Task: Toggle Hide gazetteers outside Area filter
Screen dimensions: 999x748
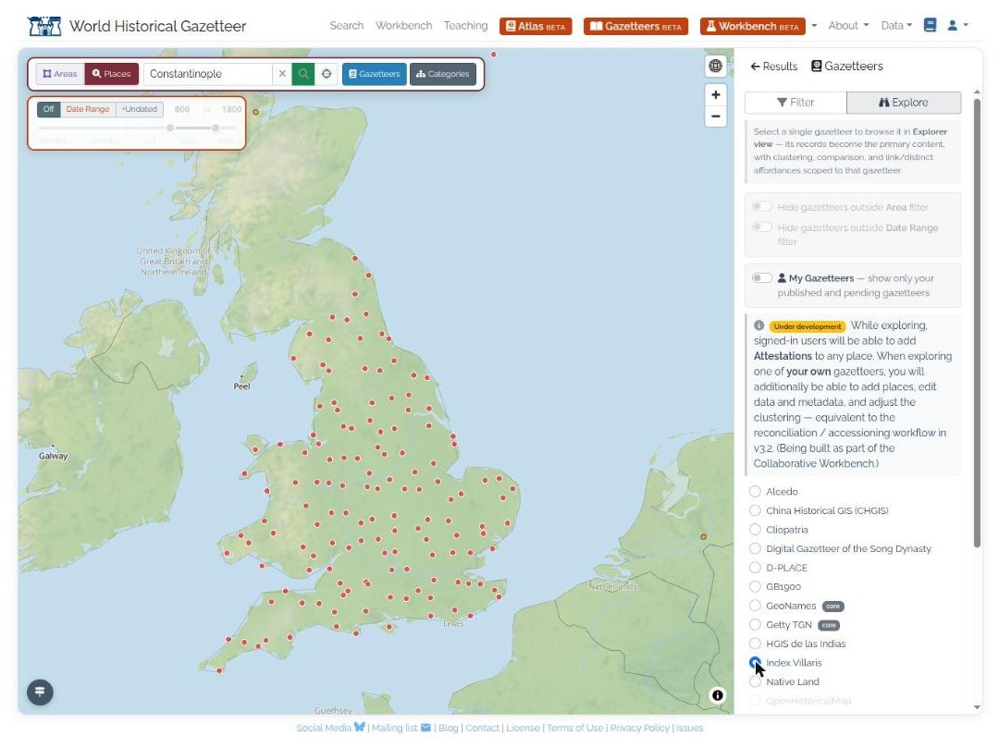Action: click(x=762, y=207)
